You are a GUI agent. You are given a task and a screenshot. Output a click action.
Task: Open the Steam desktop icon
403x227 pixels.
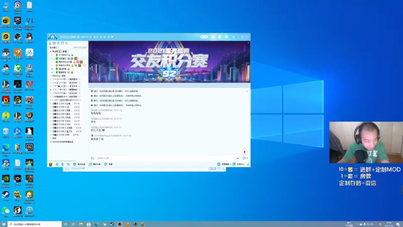click(x=6, y=196)
